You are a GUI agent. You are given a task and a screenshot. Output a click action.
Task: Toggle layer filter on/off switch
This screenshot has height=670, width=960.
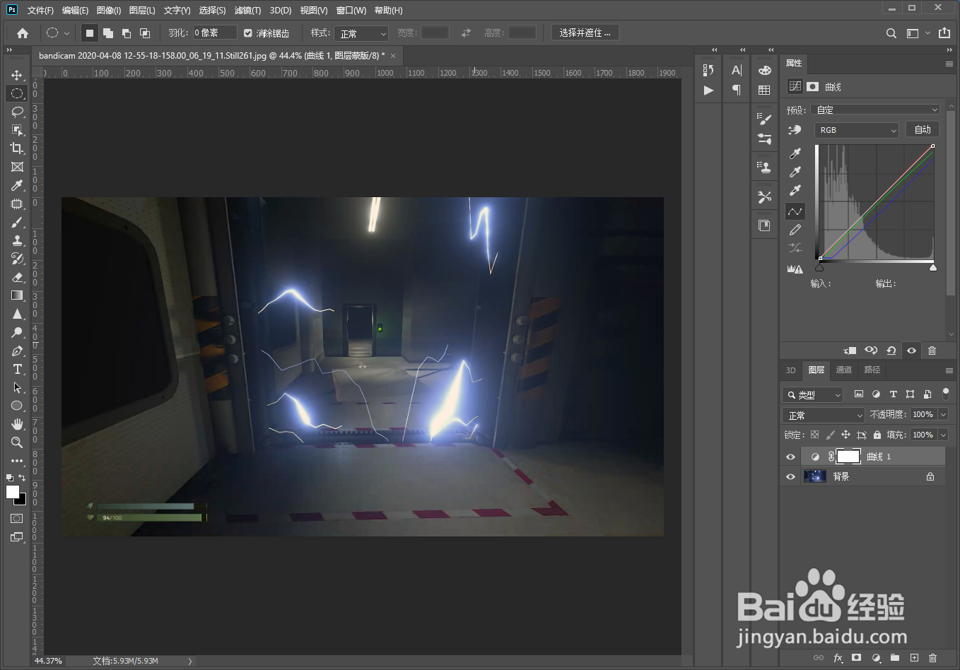tap(945, 393)
